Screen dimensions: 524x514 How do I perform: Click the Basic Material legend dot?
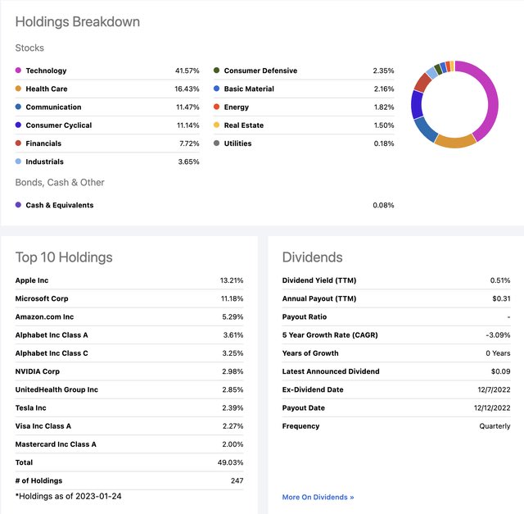[216, 89]
